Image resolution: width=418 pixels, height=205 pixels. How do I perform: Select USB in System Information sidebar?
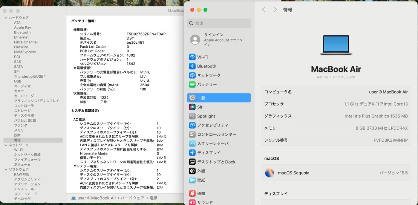pos(18,81)
